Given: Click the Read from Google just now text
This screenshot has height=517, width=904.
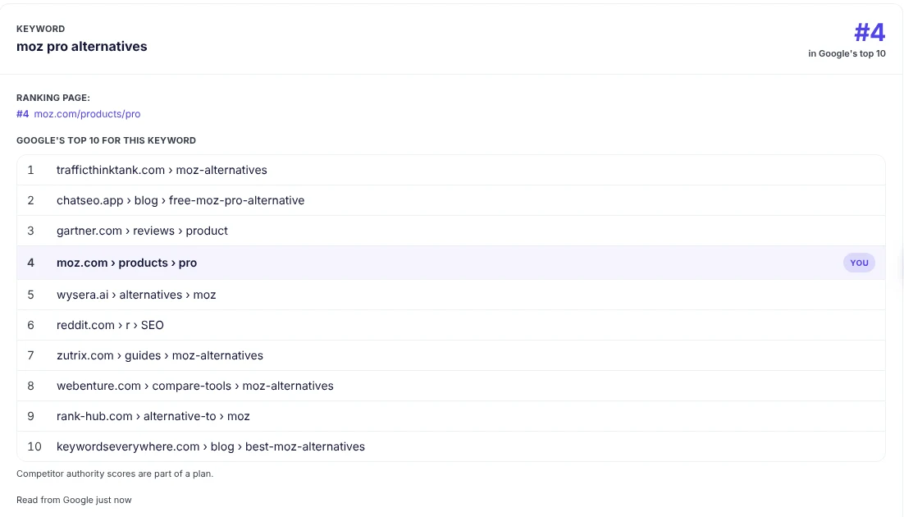Looking at the screenshot, I should (74, 500).
